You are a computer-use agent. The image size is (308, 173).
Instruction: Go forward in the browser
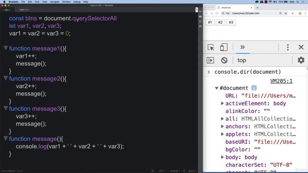(x=212, y=13)
